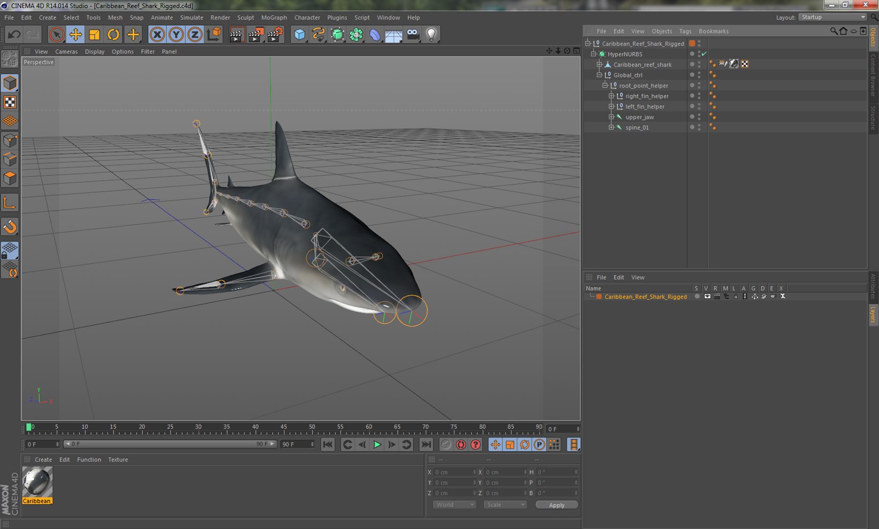Open the World coordinate dropdown
The height and width of the screenshot is (529, 879).
click(454, 505)
